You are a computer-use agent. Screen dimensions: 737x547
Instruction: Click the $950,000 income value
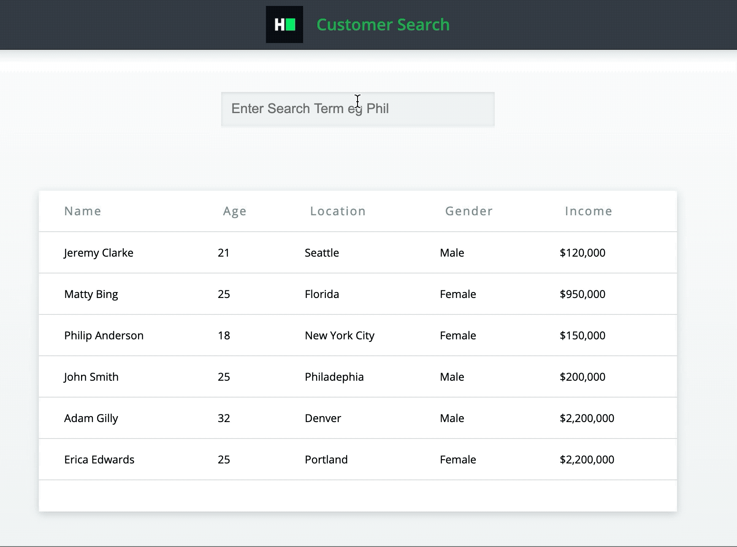pyautogui.click(x=583, y=294)
